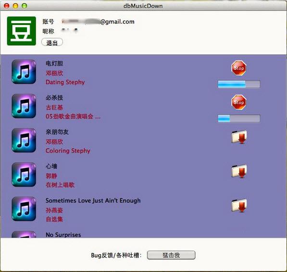This screenshot has width=287, height=272.
Task: Select the artist name 孙燕姿
Action: [54, 210]
